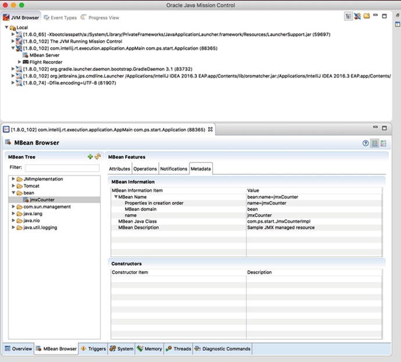Switch to the Operations tab
Screen dimensions: 401x362
pos(145,169)
